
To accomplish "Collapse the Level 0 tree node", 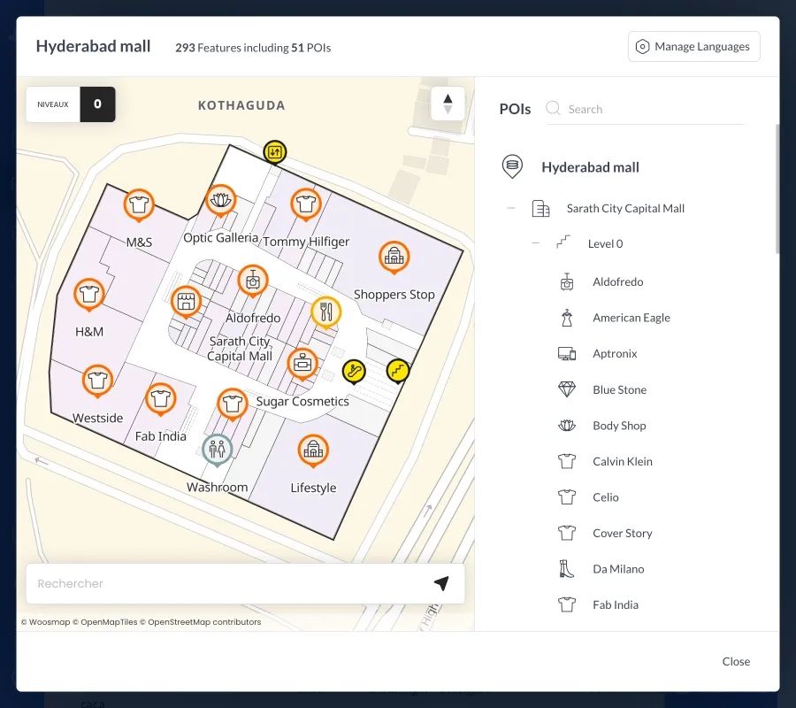I will [536, 243].
